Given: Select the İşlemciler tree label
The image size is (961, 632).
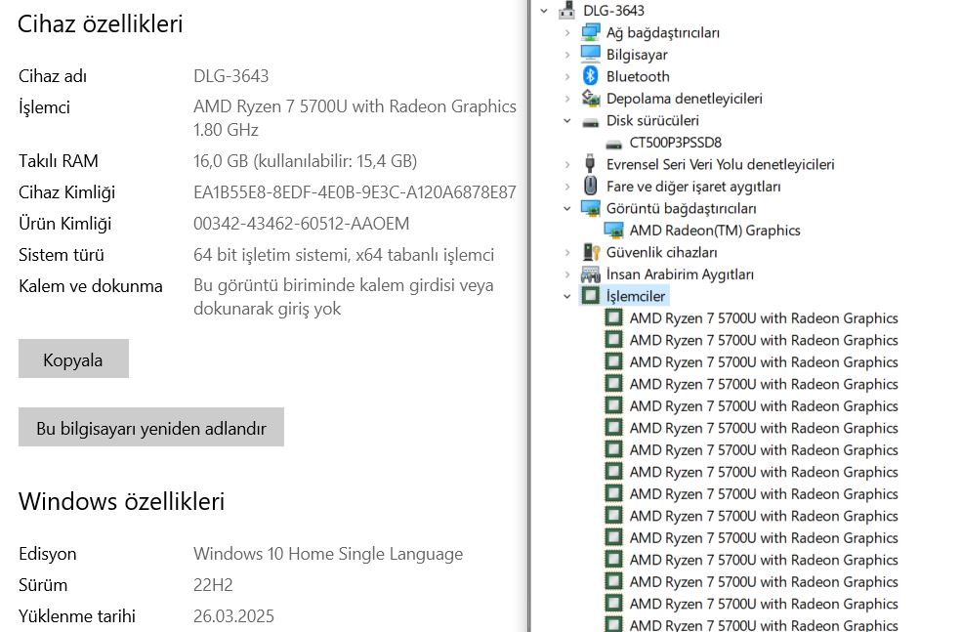Looking at the screenshot, I should 636,296.
